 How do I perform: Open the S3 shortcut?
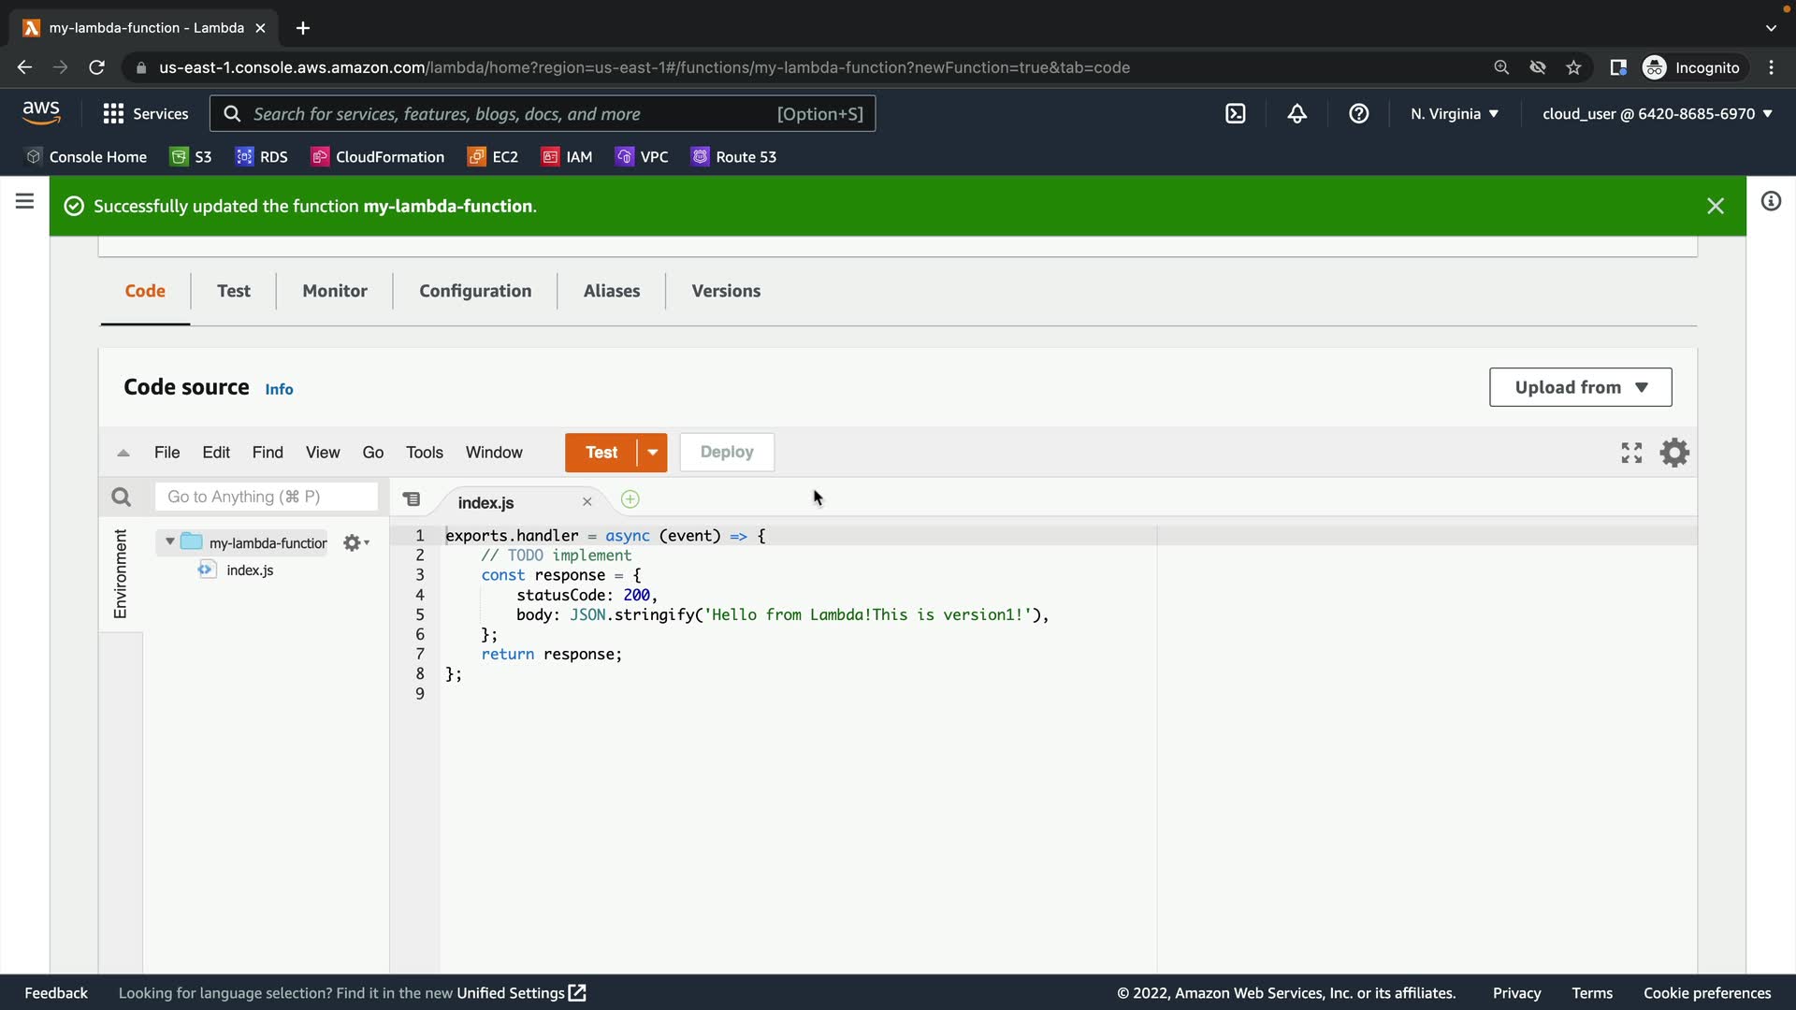pos(191,157)
